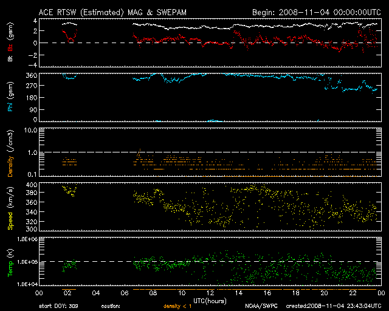
Task: Click the Begin date timestamp in header
Action: click(x=316, y=12)
